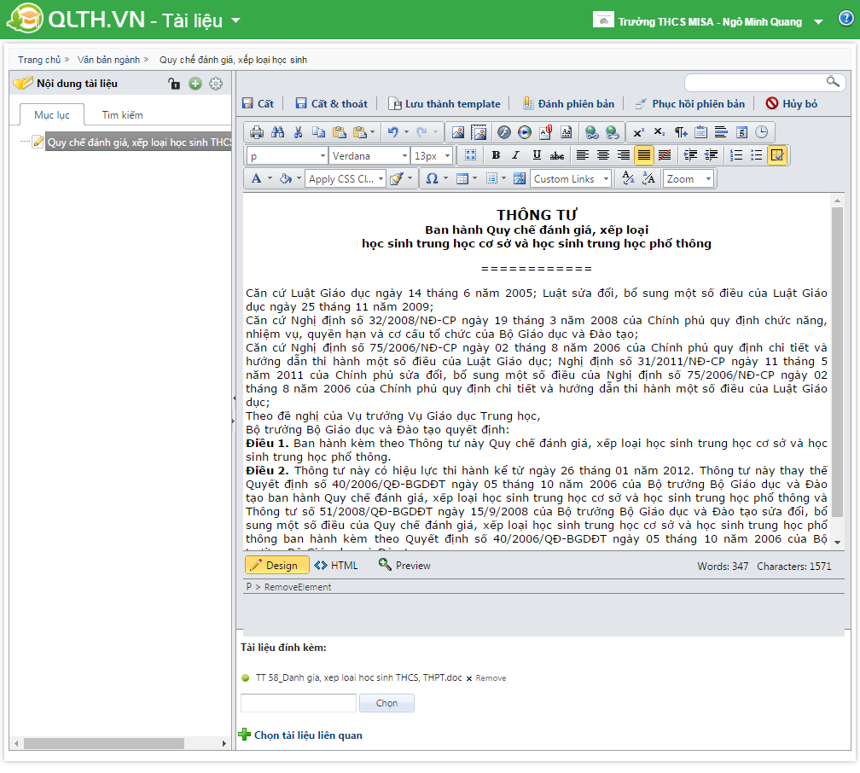The height and width of the screenshot is (773, 860).
Task: Open Find and Replace binoculars icon
Action: pos(277,132)
